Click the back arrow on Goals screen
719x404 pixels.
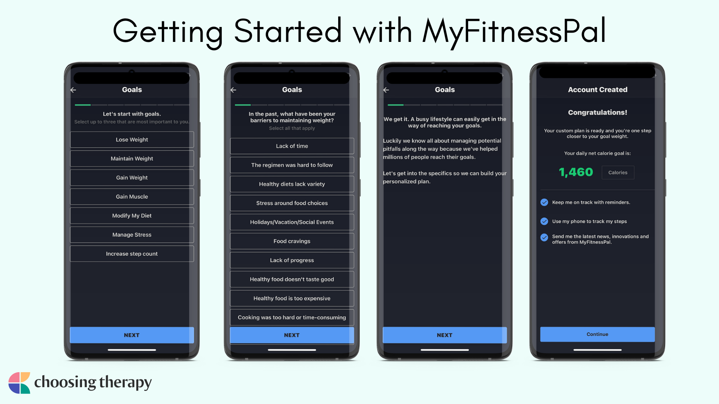point(73,90)
